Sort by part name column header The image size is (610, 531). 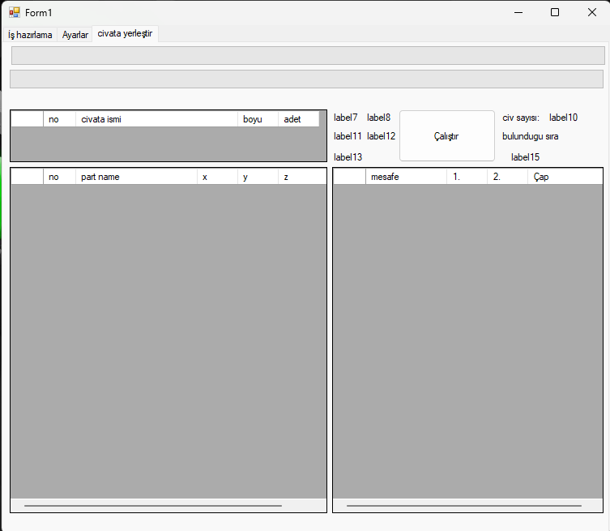pyautogui.click(x=136, y=177)
